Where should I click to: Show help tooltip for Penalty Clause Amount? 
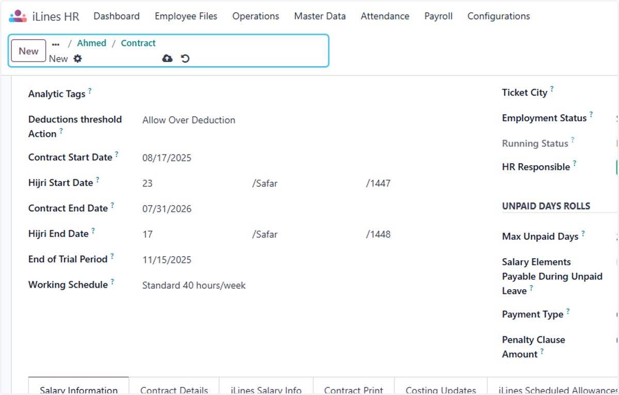point(542,351)
